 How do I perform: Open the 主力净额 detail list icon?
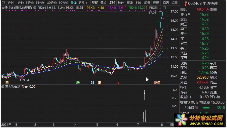[197, 108]
